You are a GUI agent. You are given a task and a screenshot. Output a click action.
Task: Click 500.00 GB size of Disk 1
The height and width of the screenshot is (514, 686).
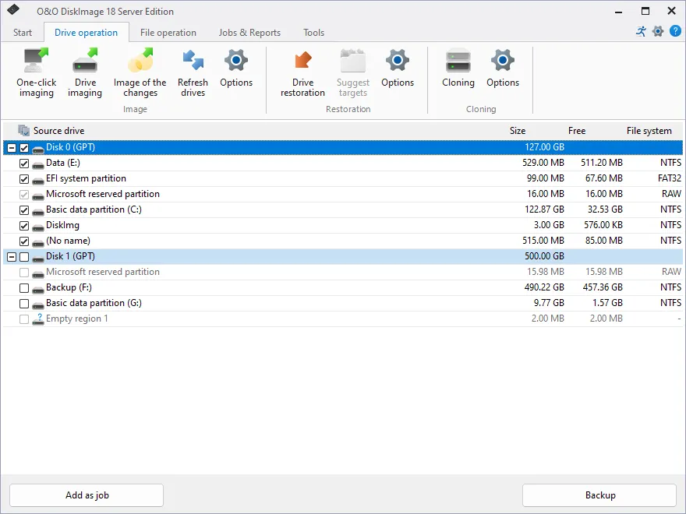tap(544, 256)
